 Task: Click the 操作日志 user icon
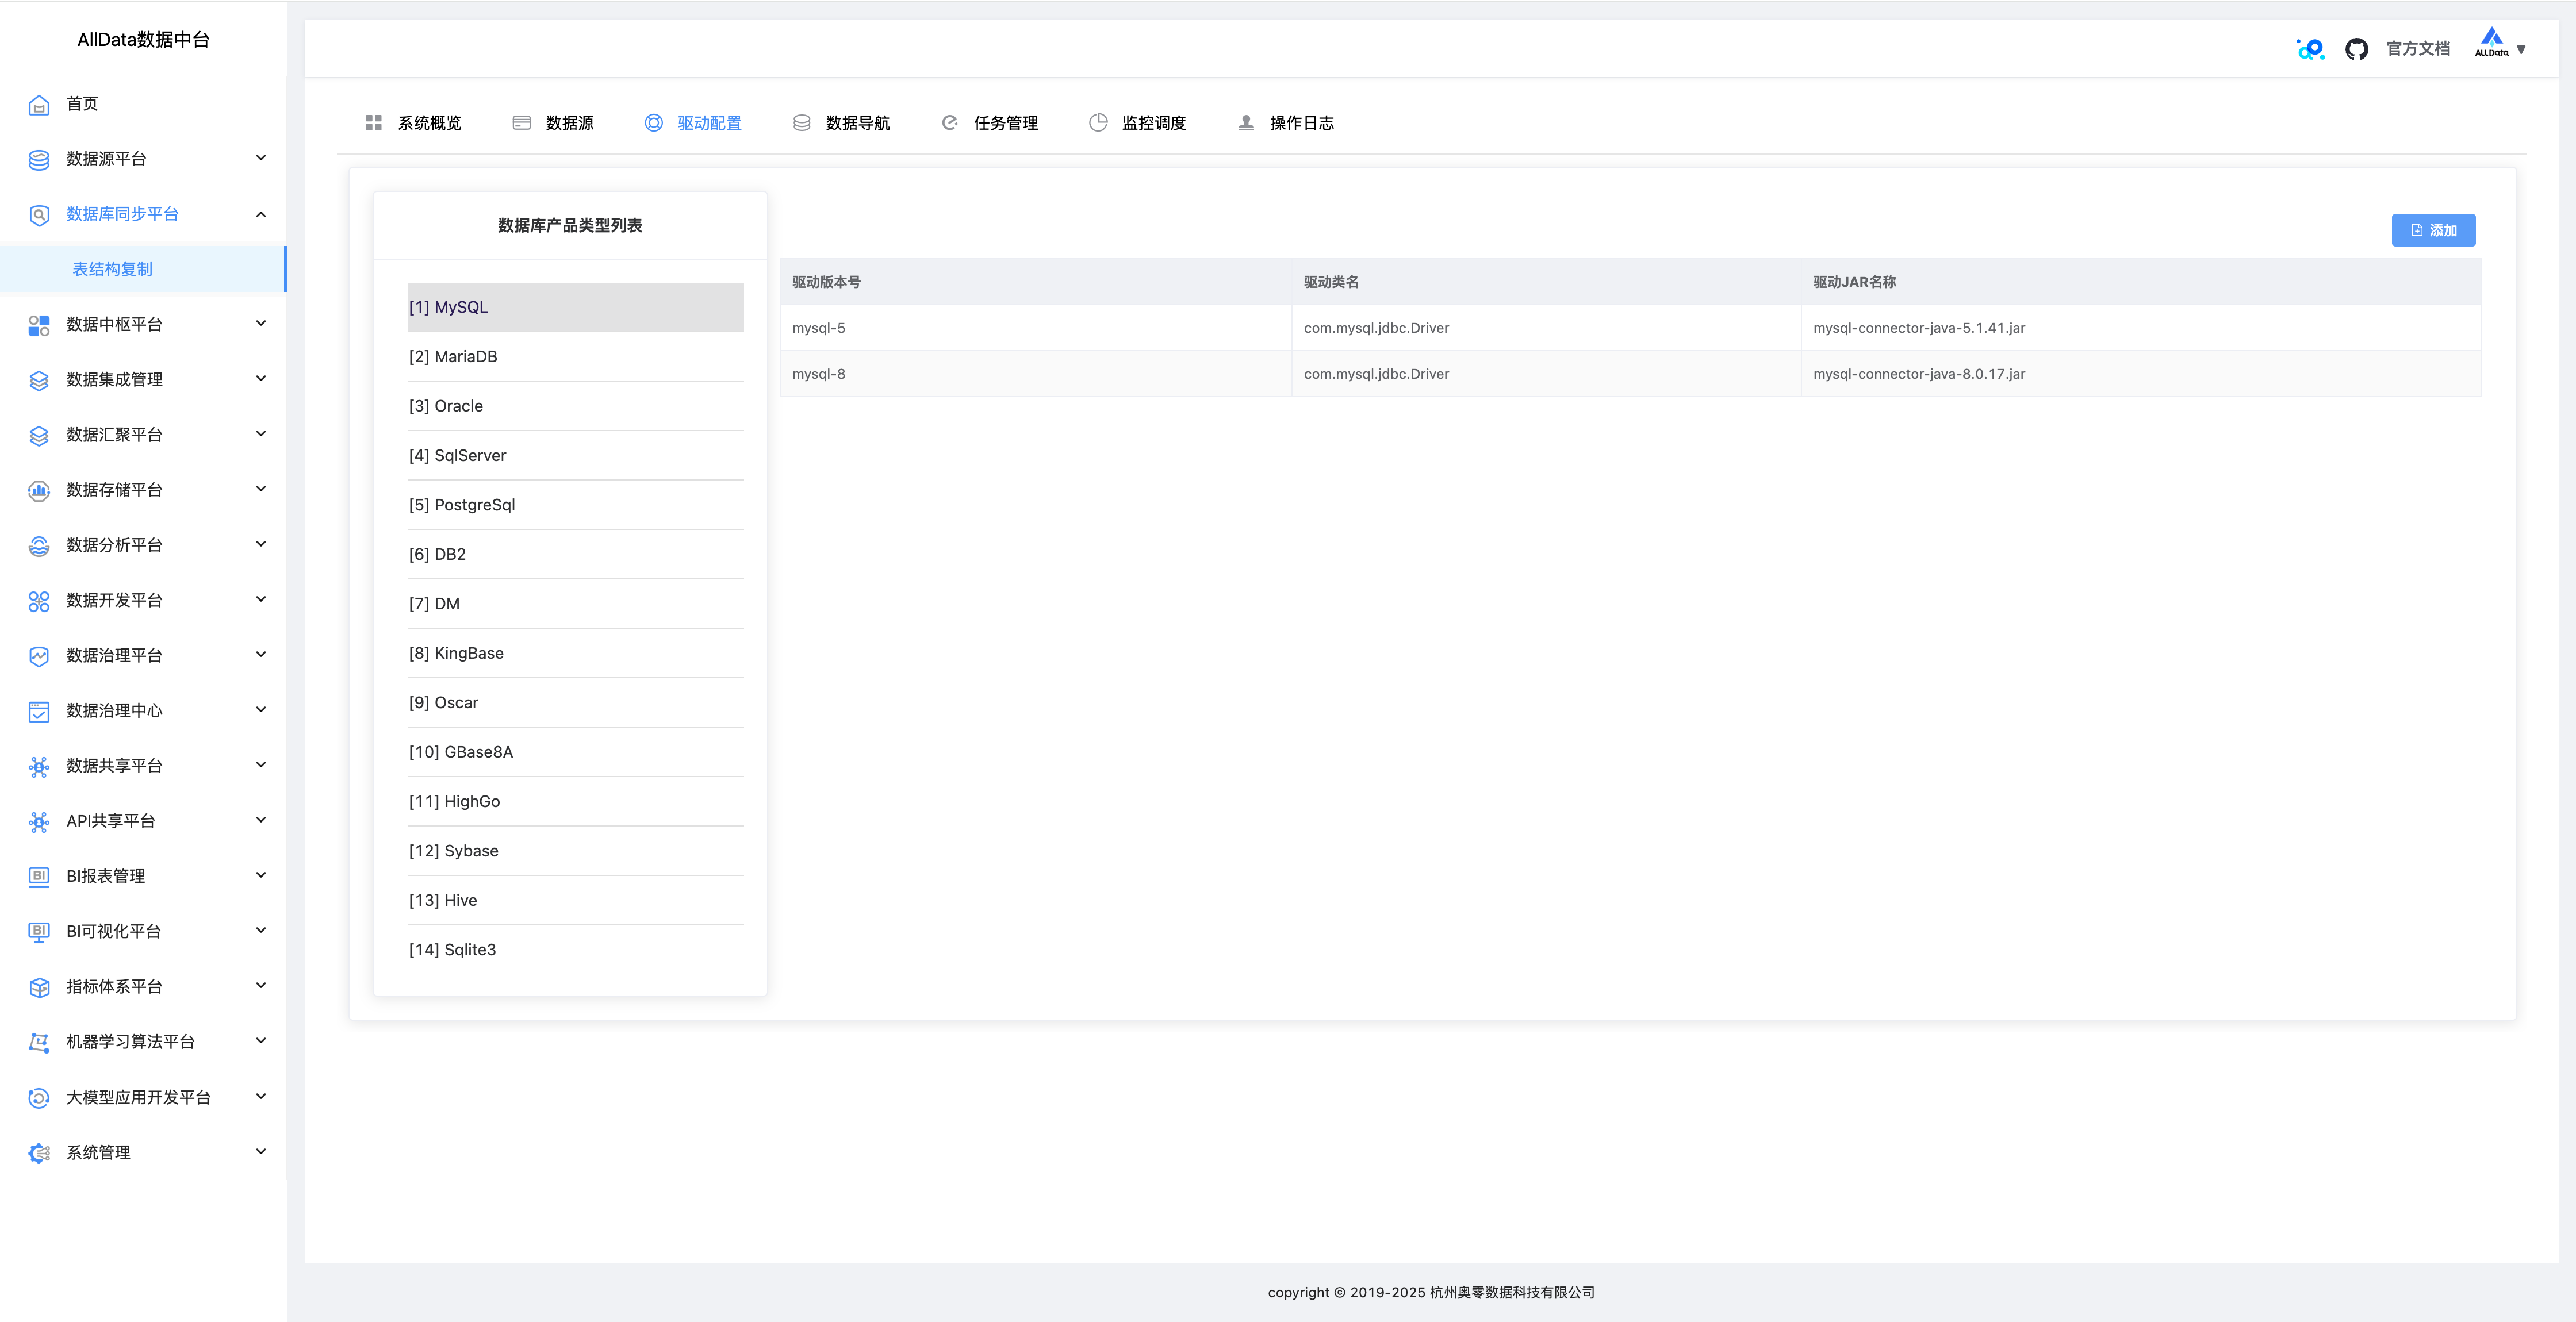(x=1246, y=123)
